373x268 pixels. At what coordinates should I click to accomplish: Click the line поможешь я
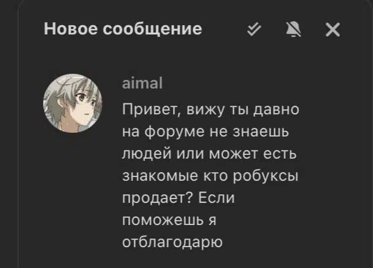pyautogui.click(x=169, y=220)
